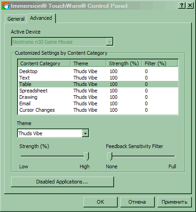Close the Control Panel window

pyautogui.click(x=190, y=6)
